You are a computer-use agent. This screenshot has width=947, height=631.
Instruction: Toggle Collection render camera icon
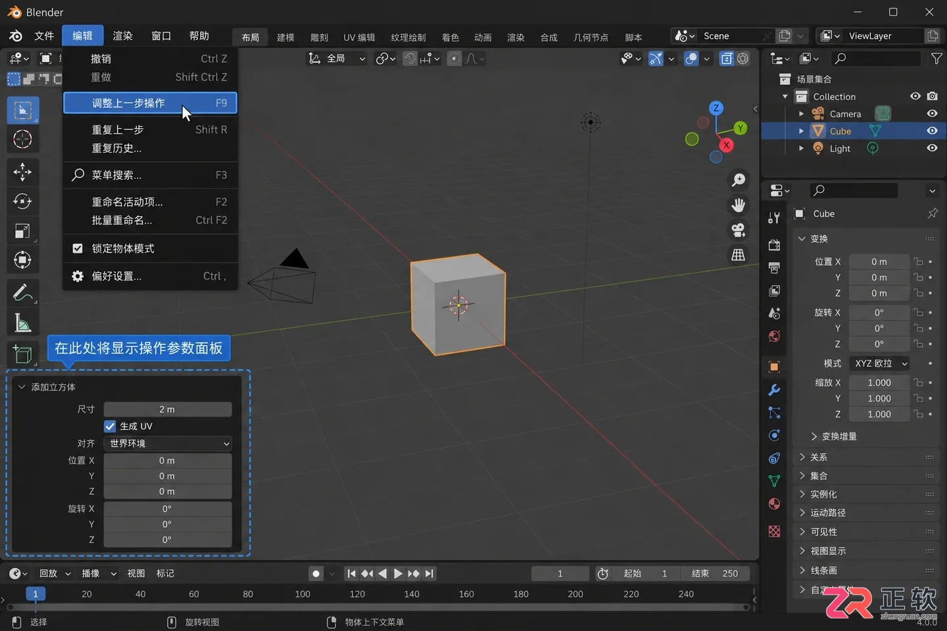(x=932, y=96)
